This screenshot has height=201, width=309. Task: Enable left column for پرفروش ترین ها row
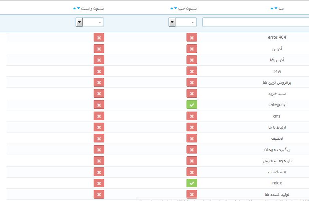[192, 82]
